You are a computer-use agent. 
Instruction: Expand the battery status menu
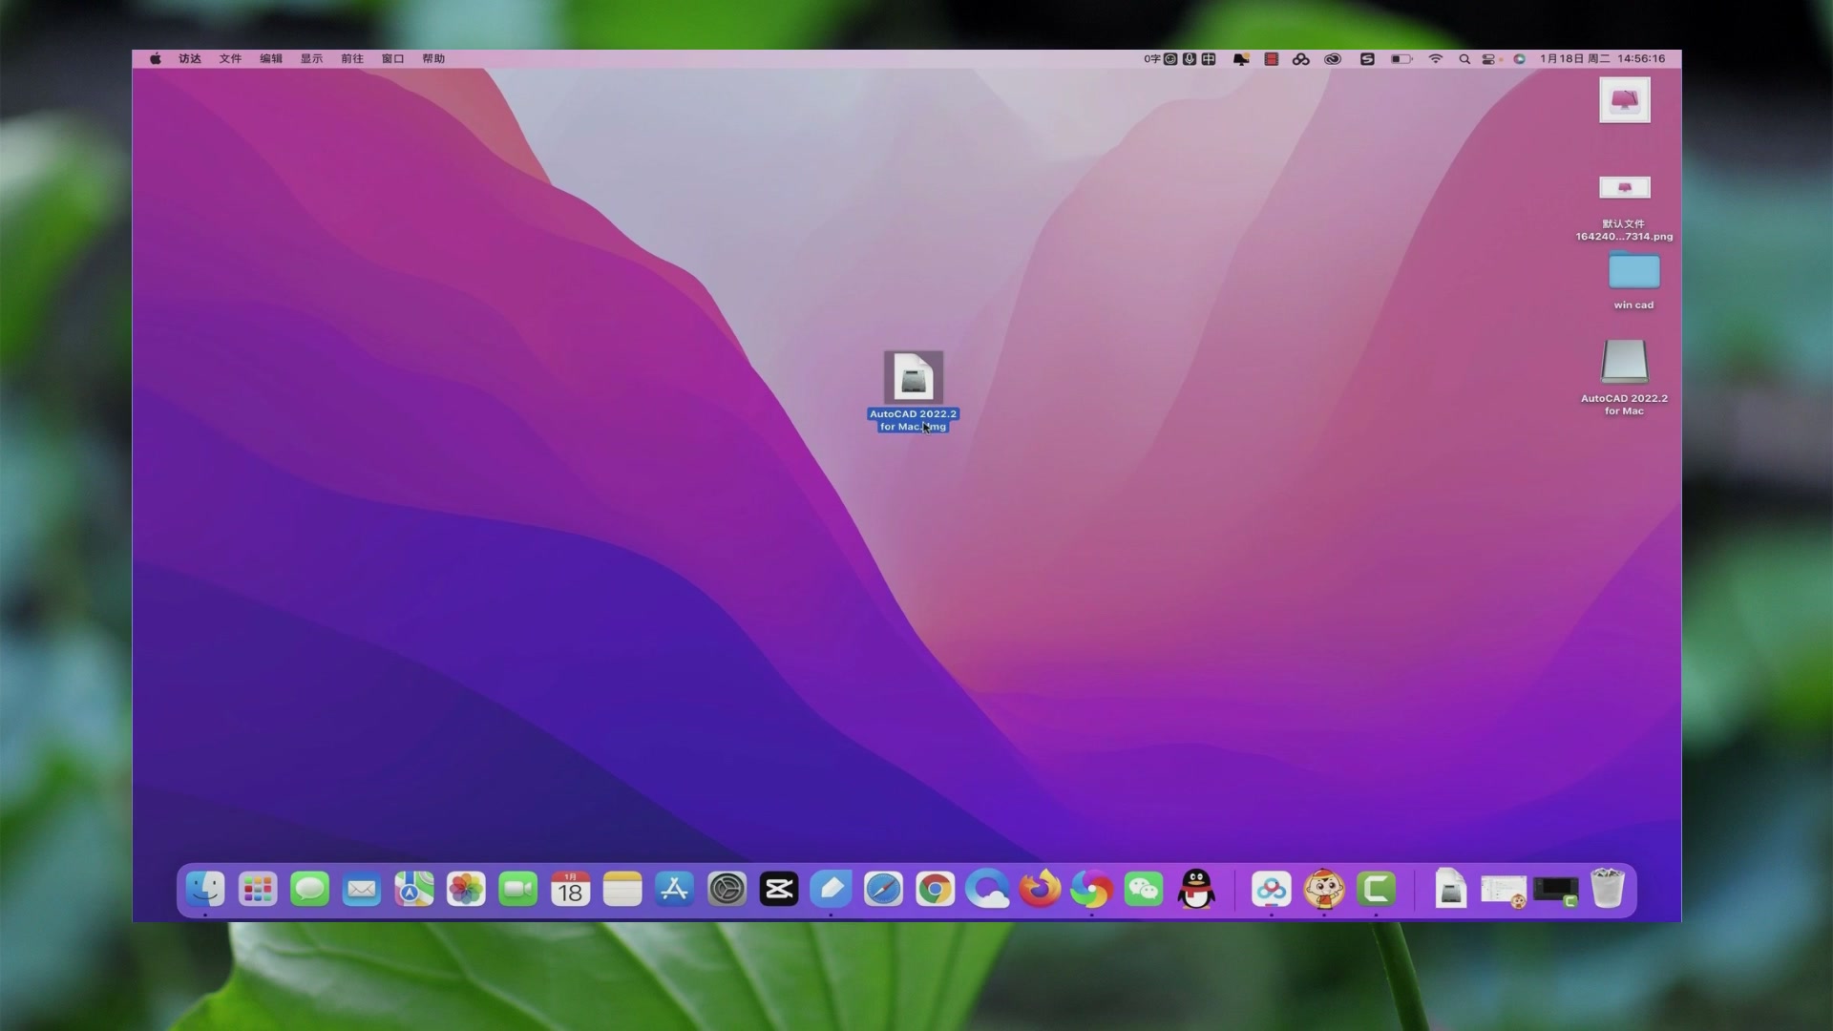coord(1401,59)
